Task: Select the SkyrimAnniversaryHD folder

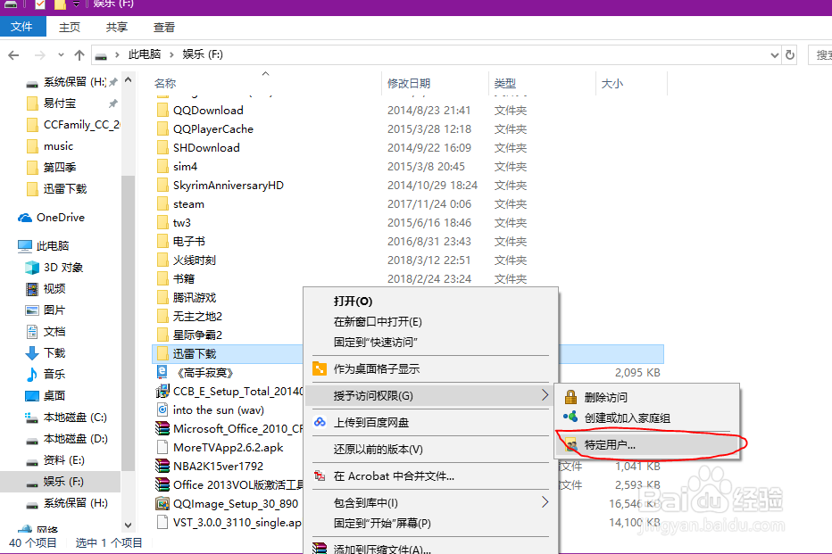Action: tap(229, 185)
